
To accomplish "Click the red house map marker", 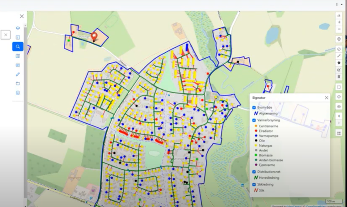I will 95,36.
